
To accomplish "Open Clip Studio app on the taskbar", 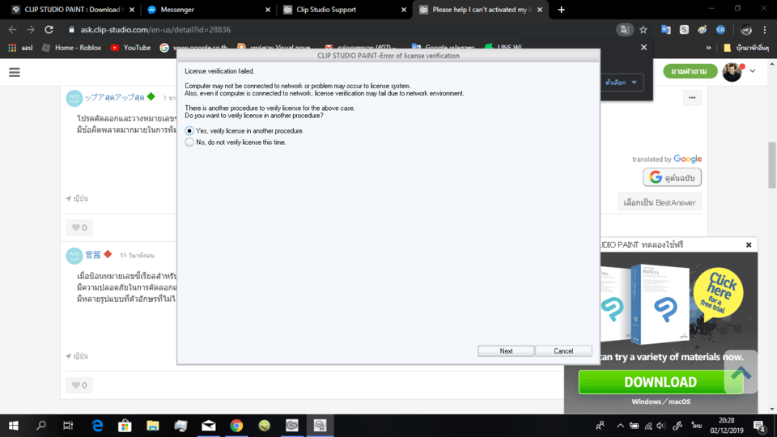I will pos(292,426).
